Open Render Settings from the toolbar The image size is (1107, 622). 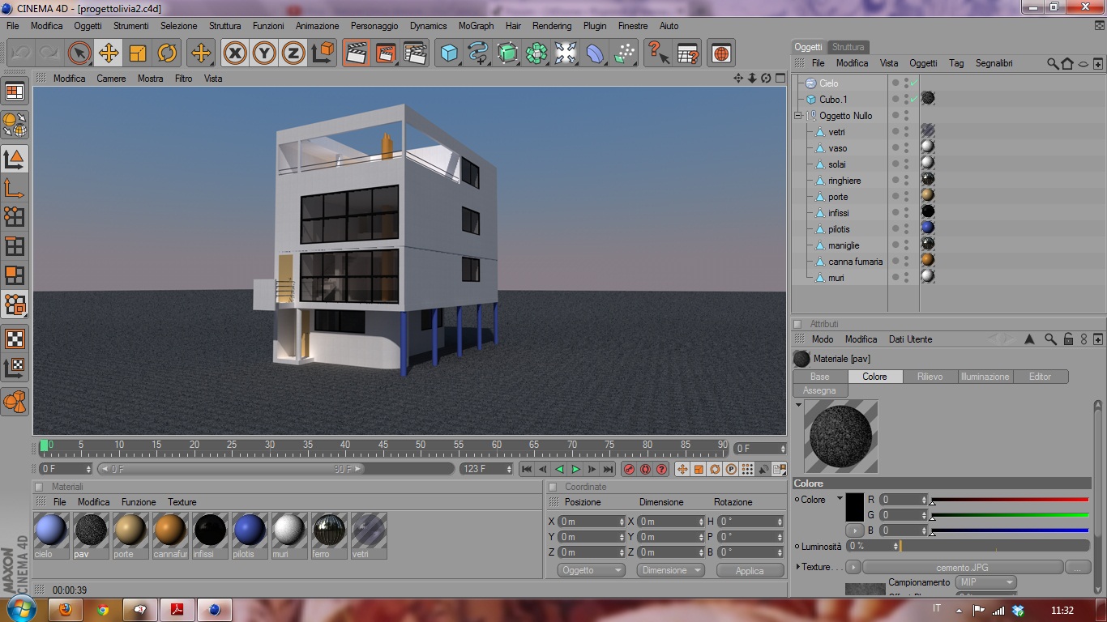415,53
